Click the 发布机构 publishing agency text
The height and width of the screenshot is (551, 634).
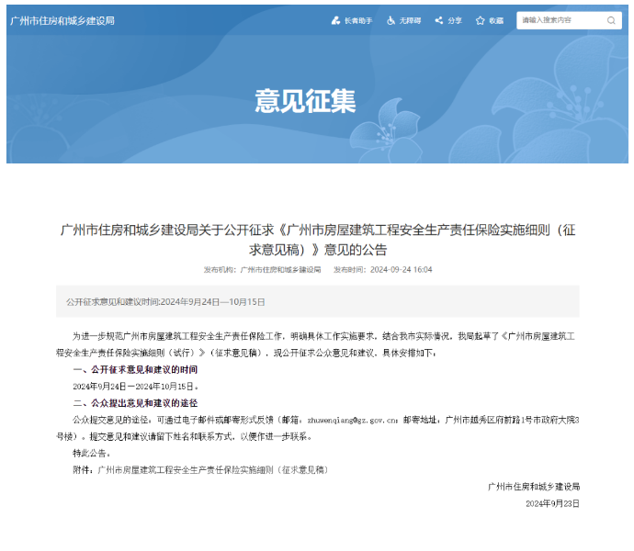pos(262,270)
